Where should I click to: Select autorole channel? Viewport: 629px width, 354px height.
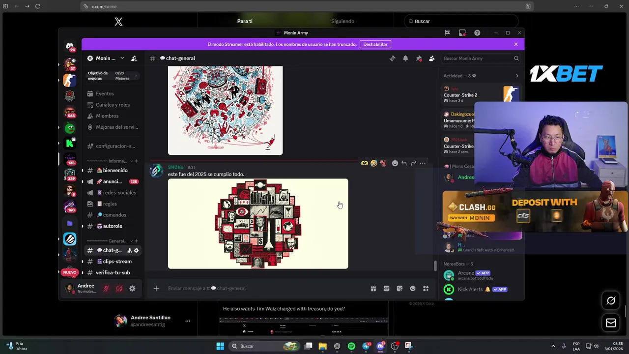(113, 226)
